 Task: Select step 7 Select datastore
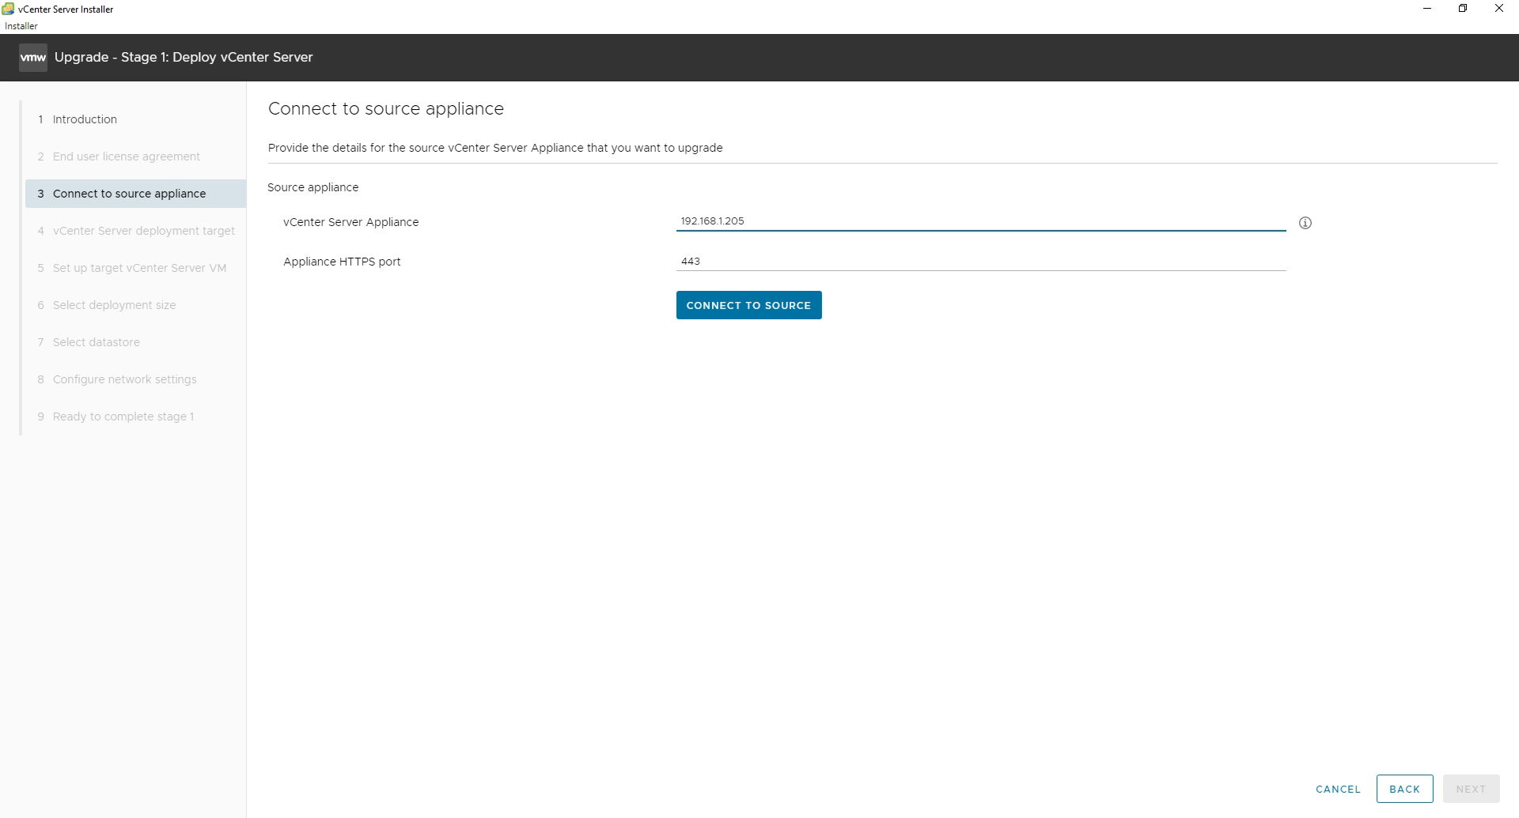point(135,342)
